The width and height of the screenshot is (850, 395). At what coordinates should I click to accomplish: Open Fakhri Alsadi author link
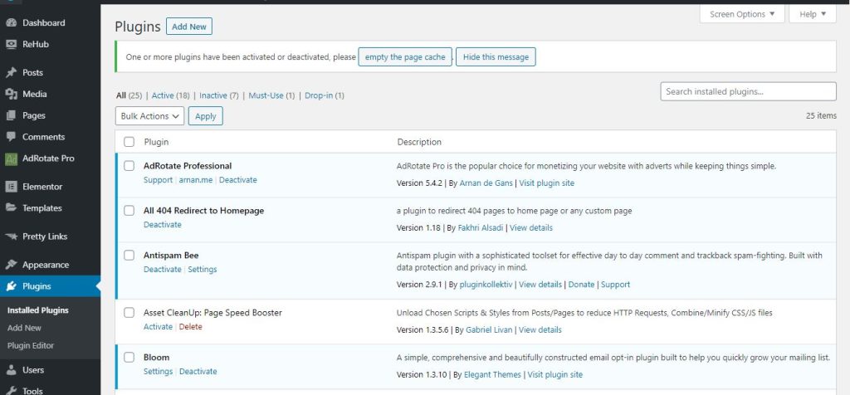tap(481, 227)
